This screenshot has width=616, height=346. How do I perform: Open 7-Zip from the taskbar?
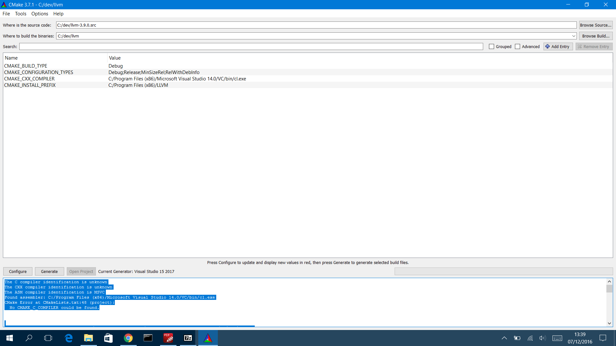(188, 338)
